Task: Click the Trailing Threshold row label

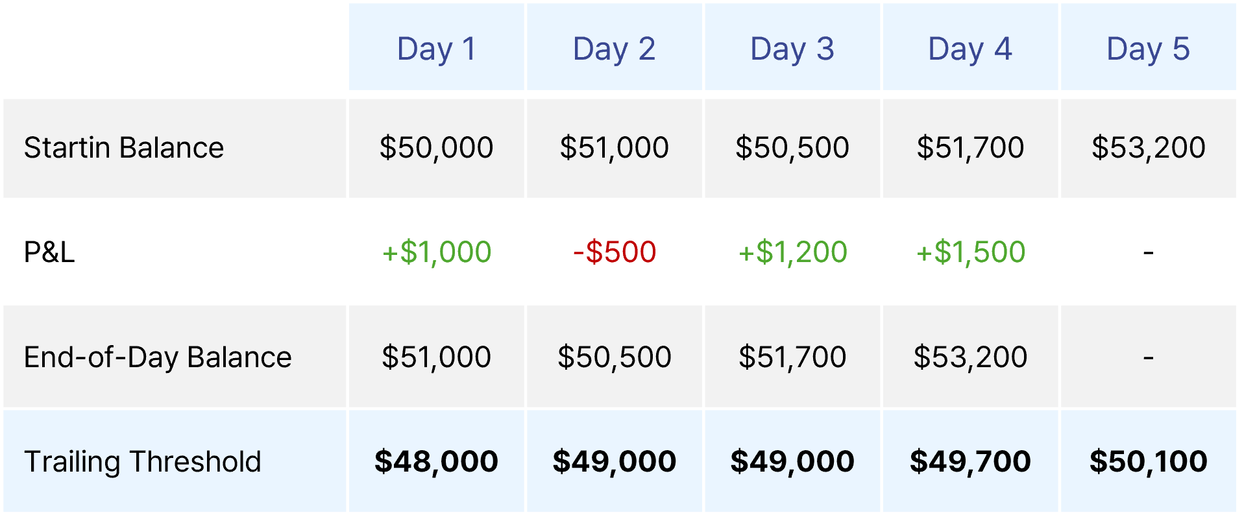Action: (x=143, y=462)
